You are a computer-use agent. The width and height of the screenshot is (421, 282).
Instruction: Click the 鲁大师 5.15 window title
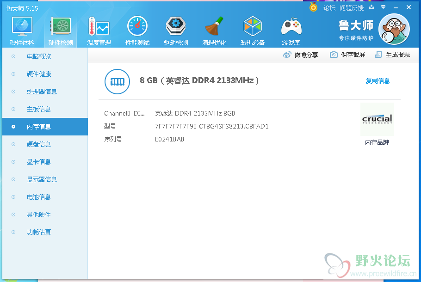tap(22, 8)
